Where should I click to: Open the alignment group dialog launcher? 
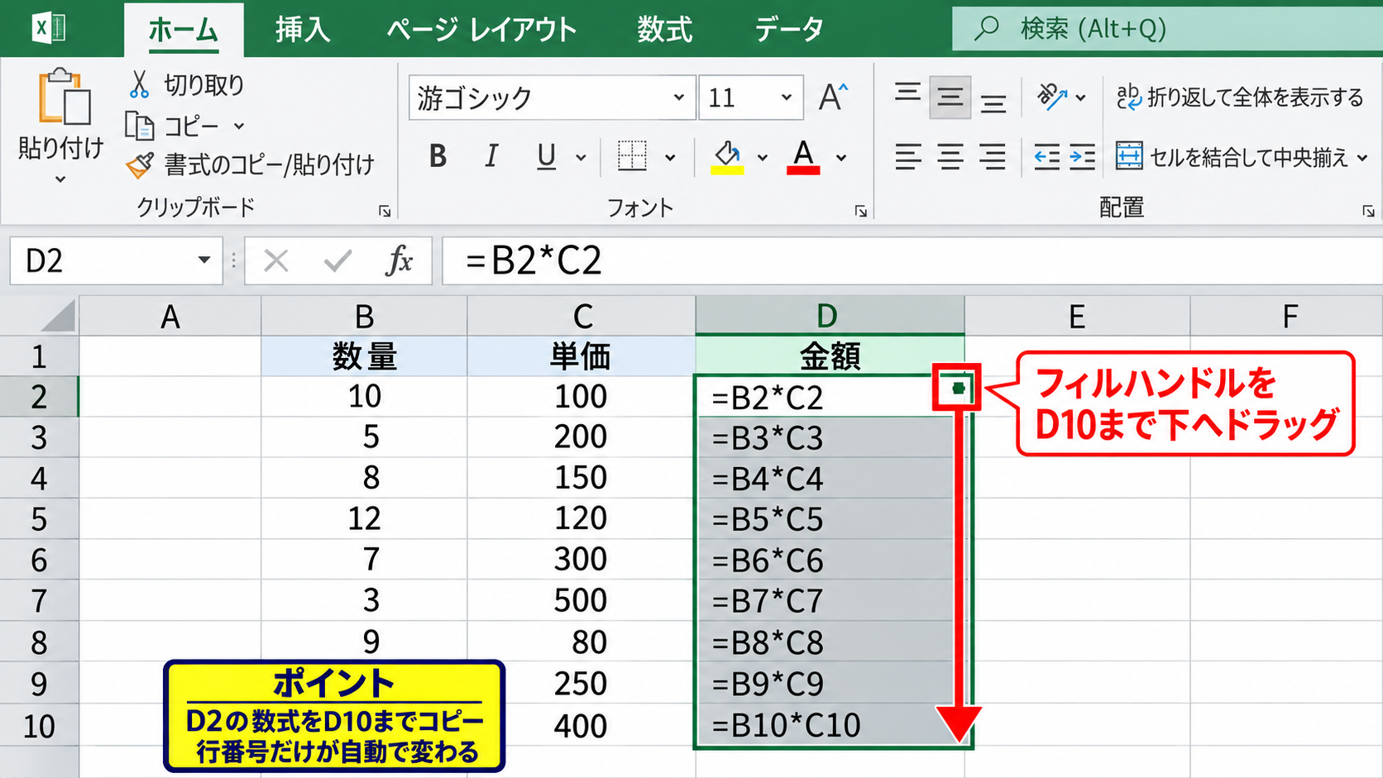point(1368,211)
